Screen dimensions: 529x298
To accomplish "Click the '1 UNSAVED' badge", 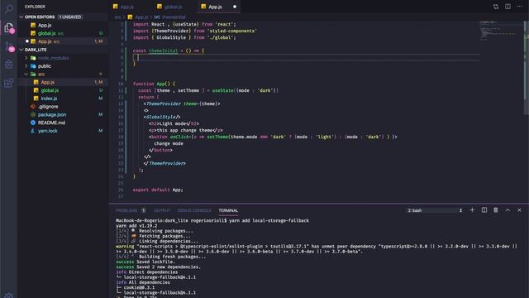I will [70, 17].
